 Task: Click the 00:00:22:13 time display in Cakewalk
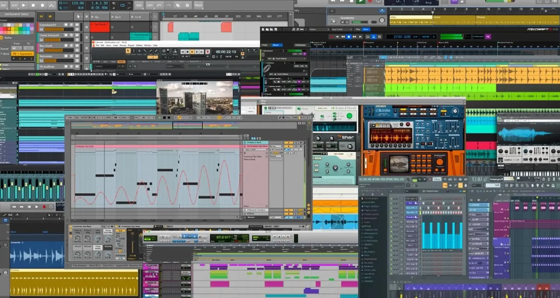pyautogui.click(x=226, y=52)
